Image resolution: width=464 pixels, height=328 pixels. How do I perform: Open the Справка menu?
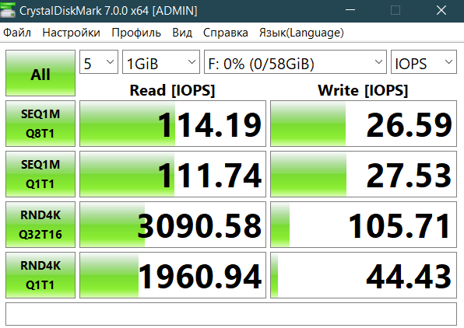point(226,33)
